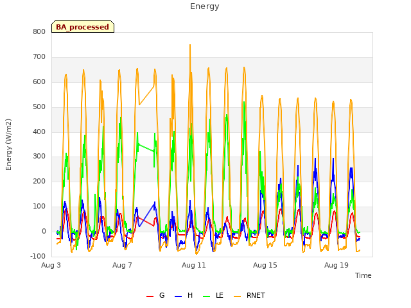Image resolution: width=411 pixels, height=308 pixels.
Task: Click the green LE legend color marker
Action: [x=207, y=296]
